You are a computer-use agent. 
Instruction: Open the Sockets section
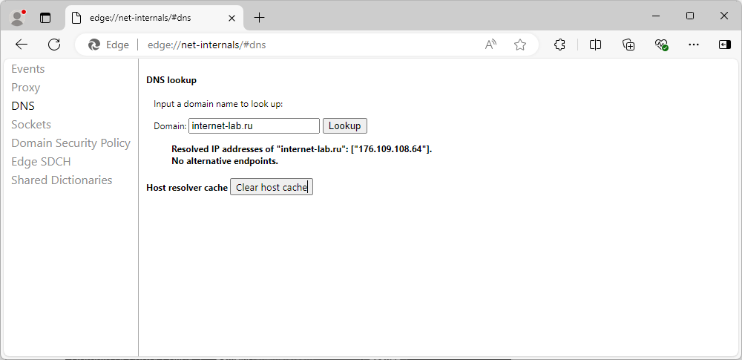(x=31, y=125)
